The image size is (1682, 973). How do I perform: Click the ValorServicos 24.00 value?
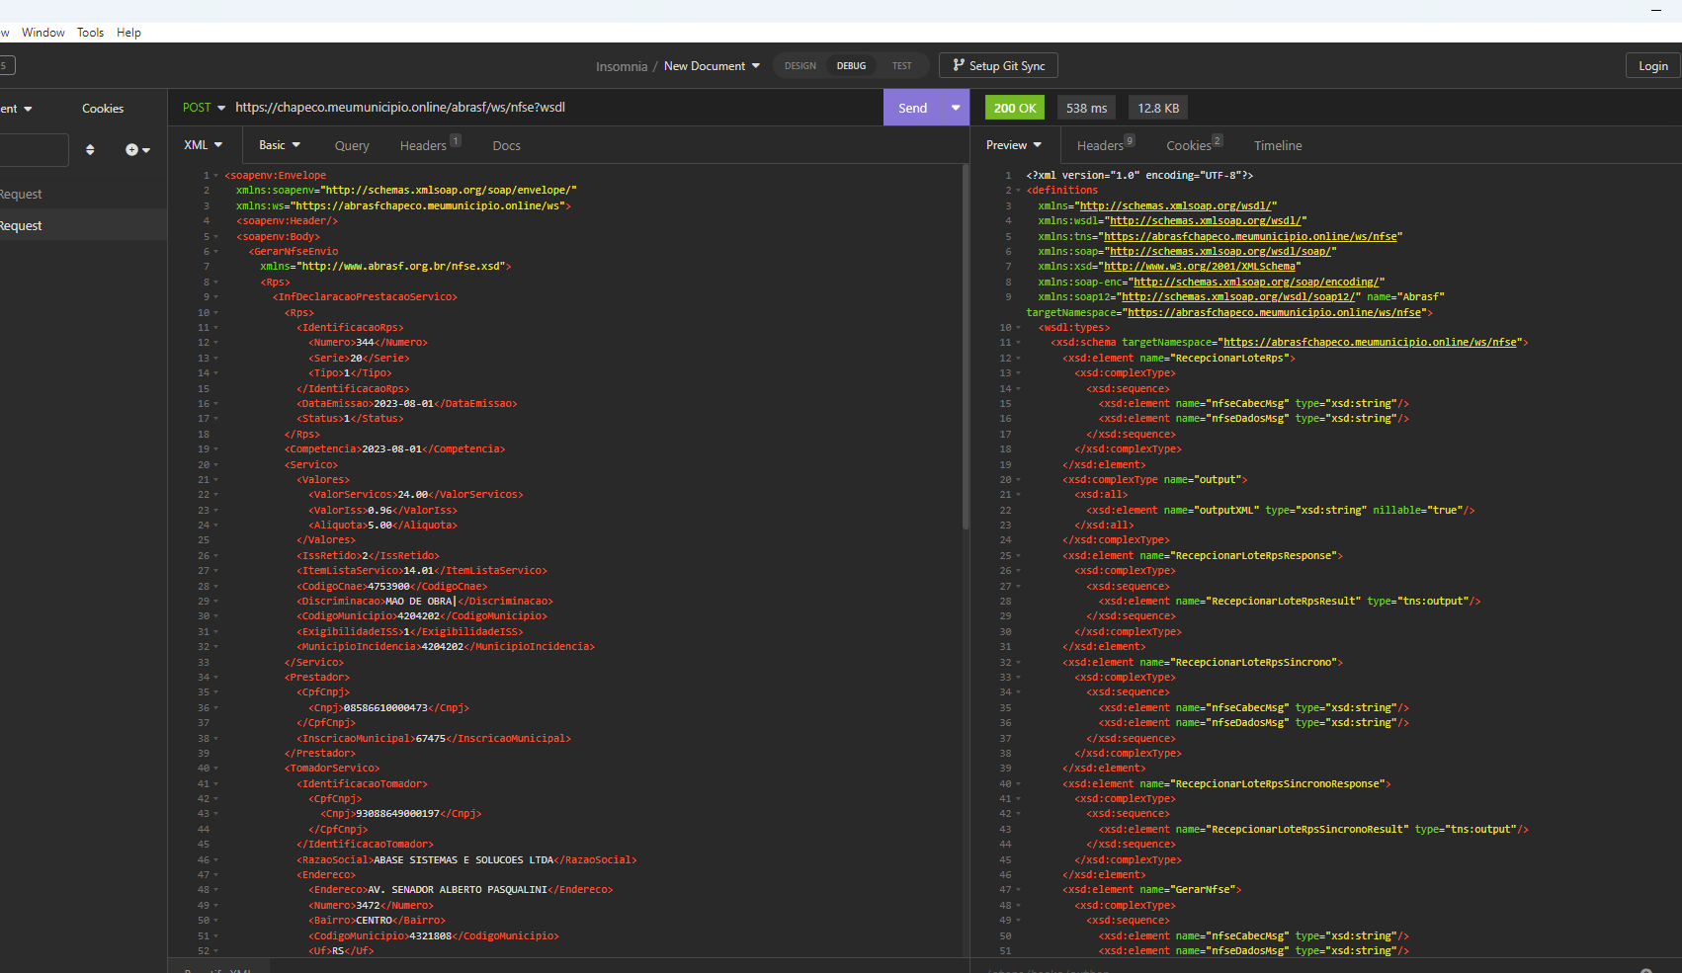[413, 495]
